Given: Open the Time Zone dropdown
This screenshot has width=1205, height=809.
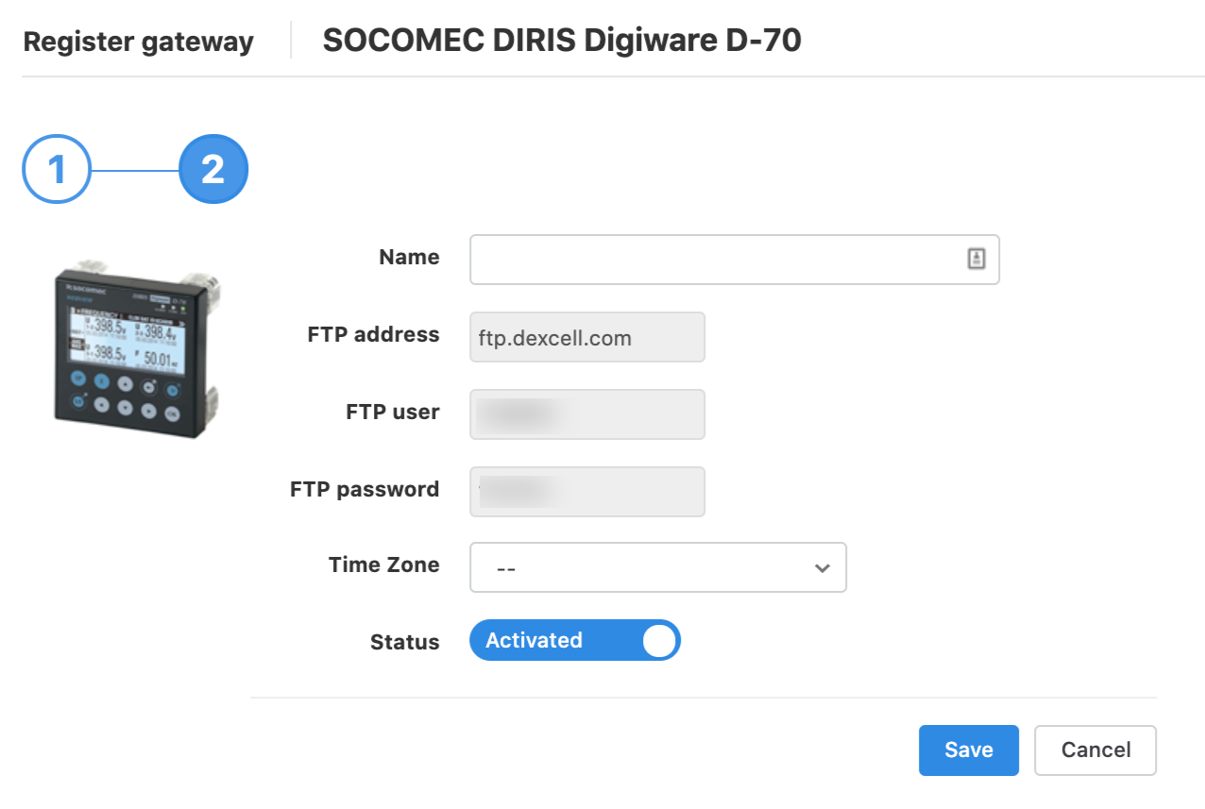Looking at the screenshot, I should click(658, 567).
